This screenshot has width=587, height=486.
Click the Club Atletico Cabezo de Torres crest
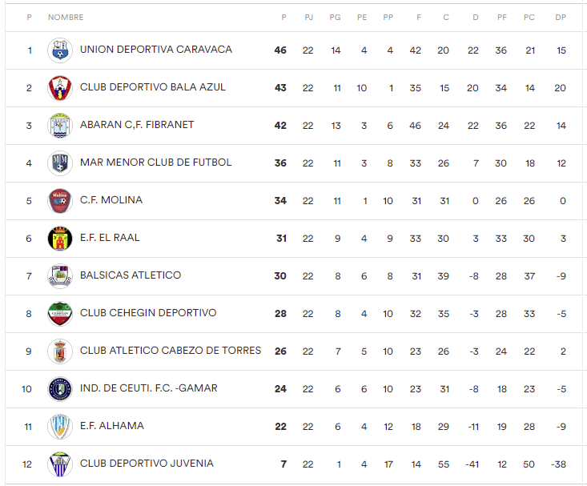pos(60,351)
